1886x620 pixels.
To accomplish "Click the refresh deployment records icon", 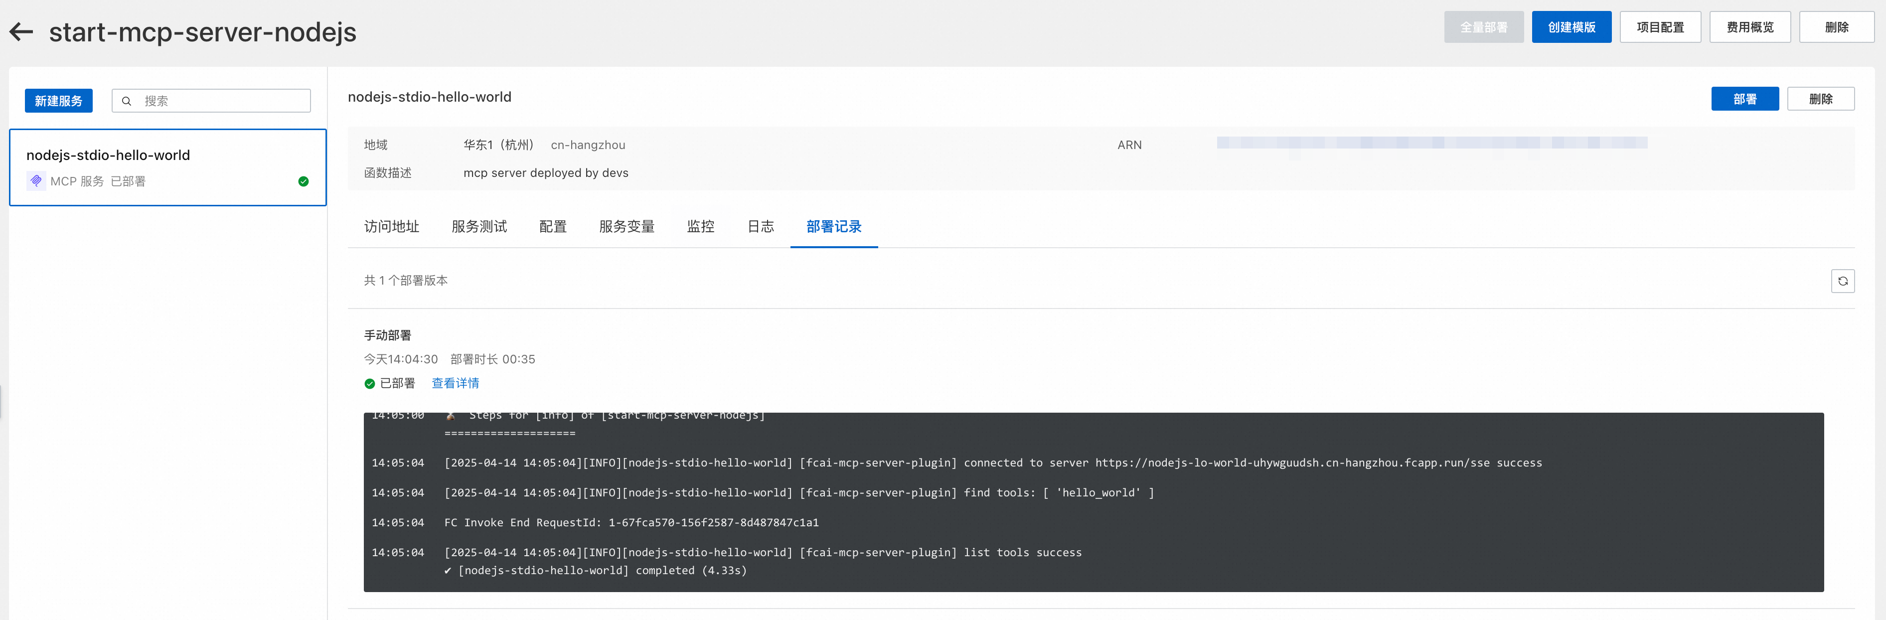I will tap(1842, 281).
